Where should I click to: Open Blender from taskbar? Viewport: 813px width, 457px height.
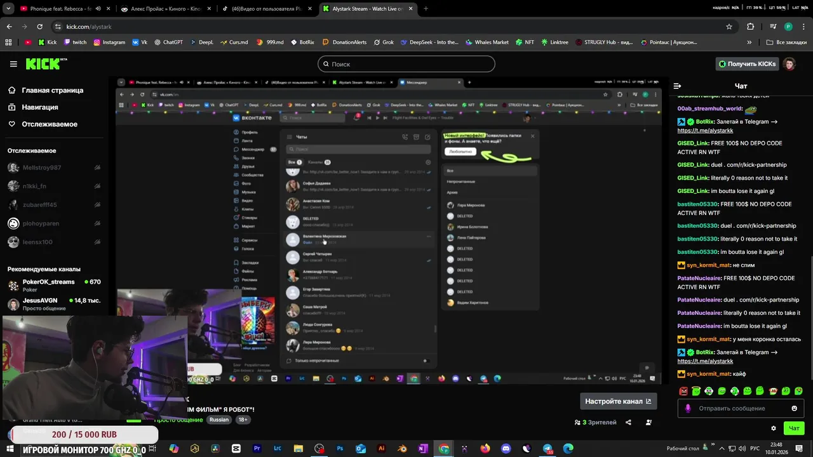tap(402, 448)
